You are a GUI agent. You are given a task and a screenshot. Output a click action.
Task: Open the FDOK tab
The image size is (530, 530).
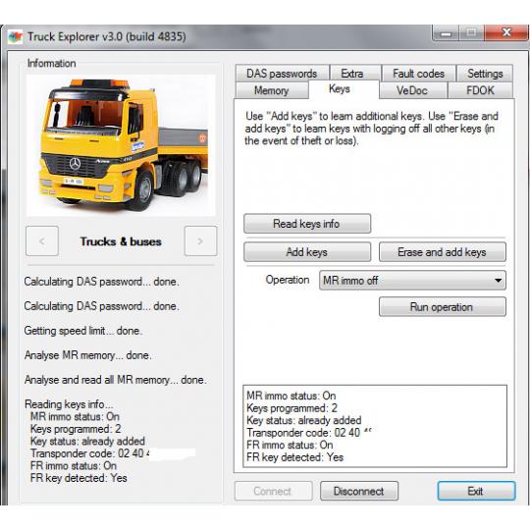coord(480,90)
